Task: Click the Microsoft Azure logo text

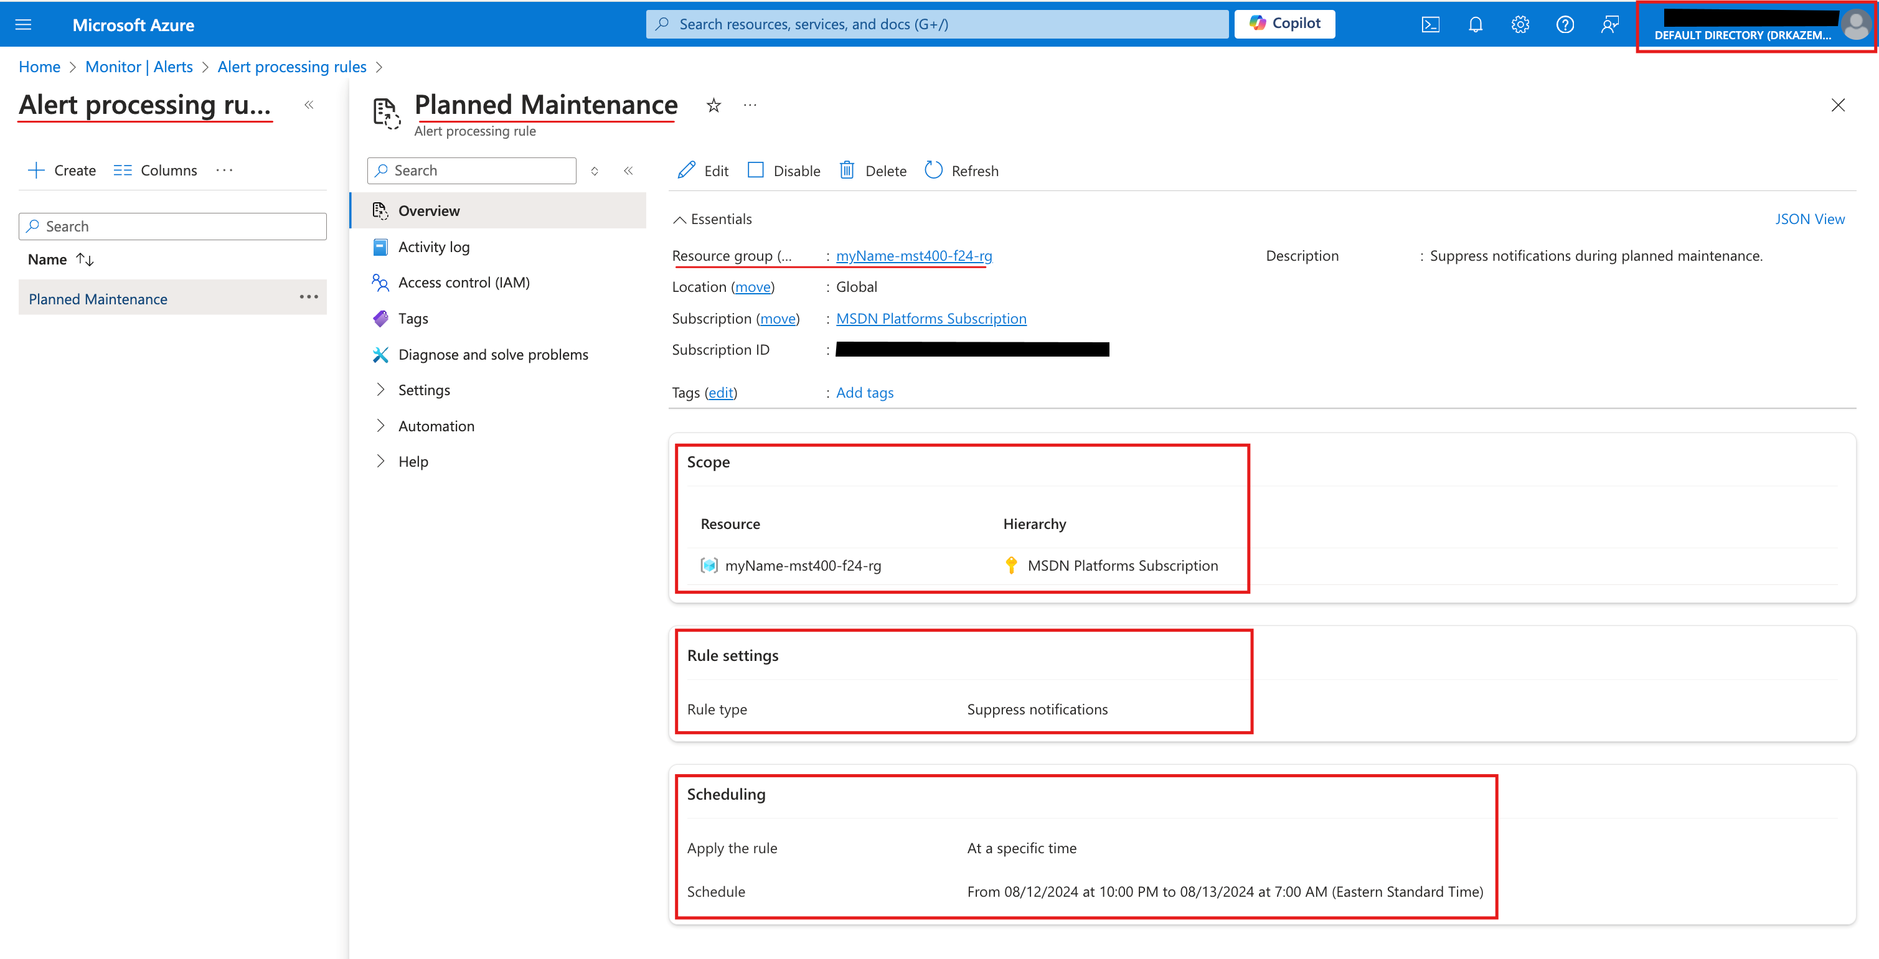Action: pyautogui.click(x=133, y=25)
